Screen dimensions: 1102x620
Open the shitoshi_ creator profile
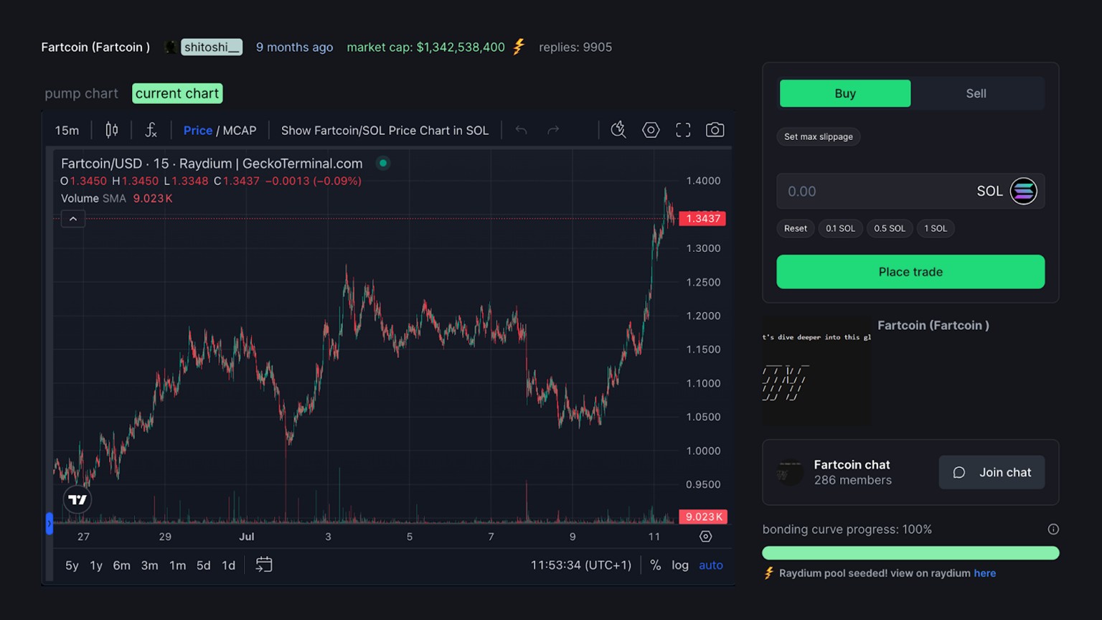tap(212, 47)
